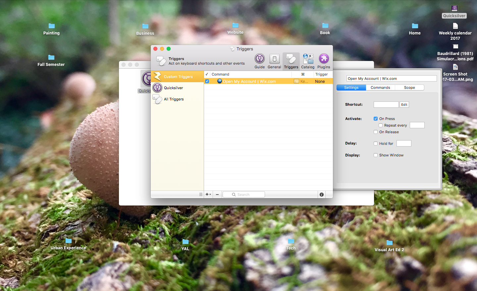Click the globe icon of the Wix.com trigger
The height and width of the screenshot is (291, 477).
point(219,81)
